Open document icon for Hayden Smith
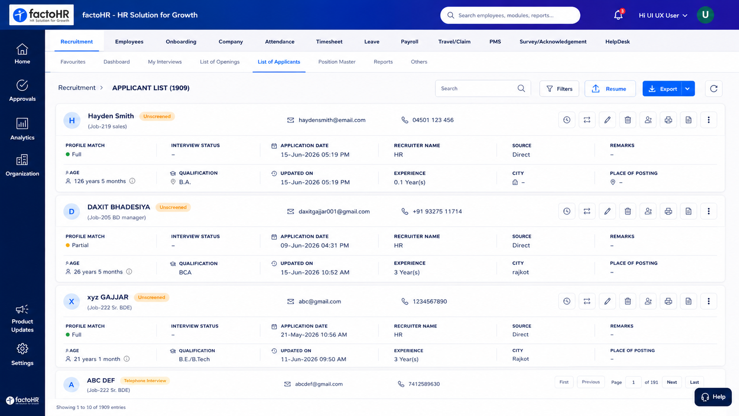This screenshot has width=739, height=416. click(x=689, y=120)
